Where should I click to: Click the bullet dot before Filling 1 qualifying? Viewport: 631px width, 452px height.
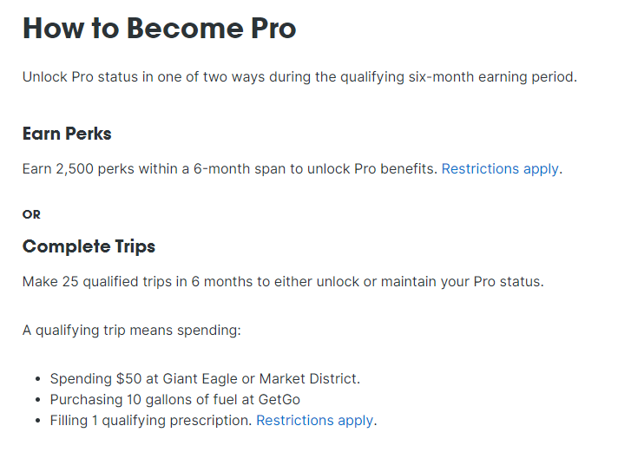[x=38, y=421]
